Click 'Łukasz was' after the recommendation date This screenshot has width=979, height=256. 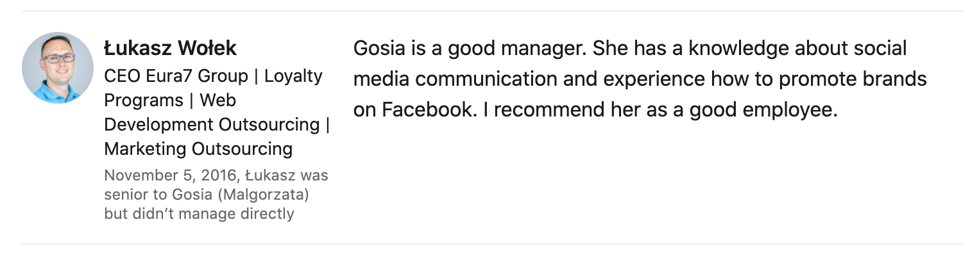pos(296,175)
